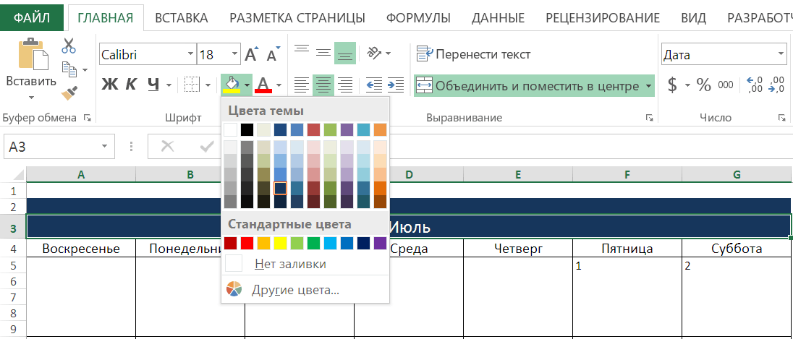Toggle underline Ч formatting
This screenshot has width=793, height=339.
click(x=153, y=85)
